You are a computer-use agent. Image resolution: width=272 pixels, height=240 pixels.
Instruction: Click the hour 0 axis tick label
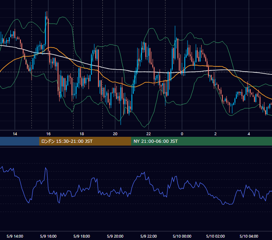[182, 134]
